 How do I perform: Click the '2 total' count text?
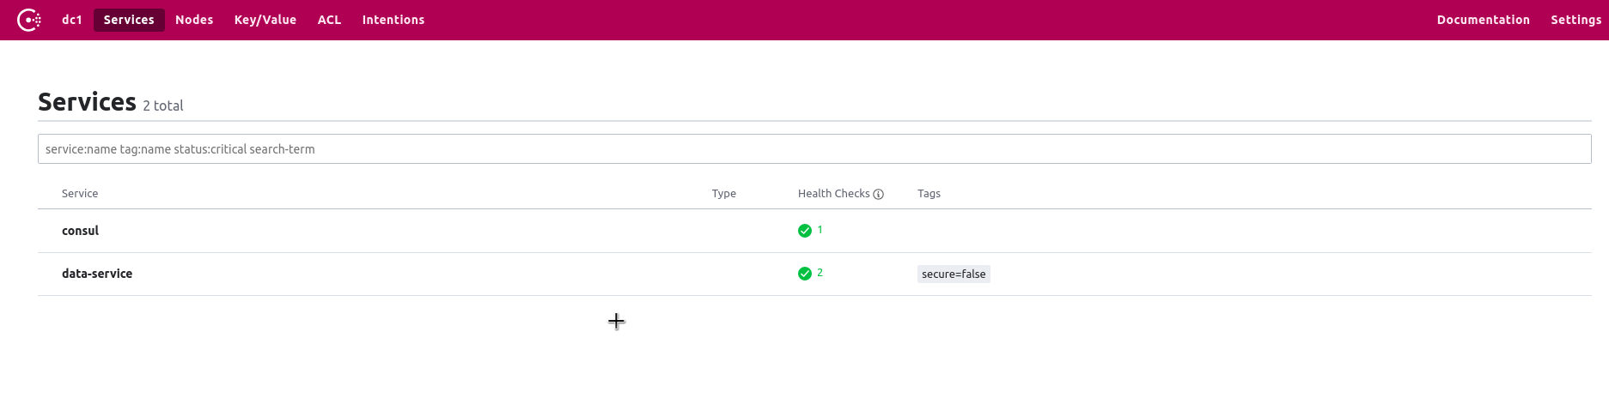point(163,106)
